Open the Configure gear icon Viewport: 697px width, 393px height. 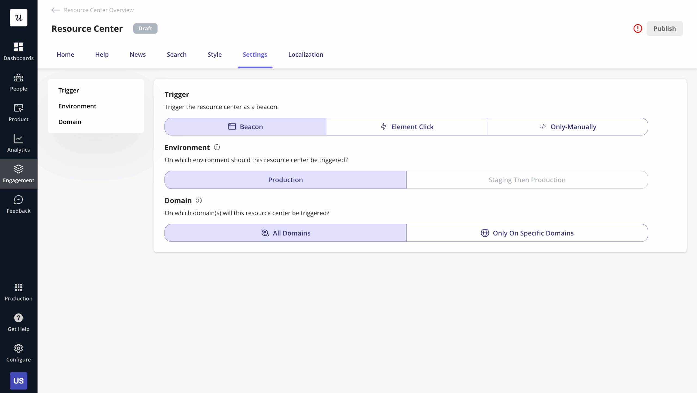[x=19, y=348]
